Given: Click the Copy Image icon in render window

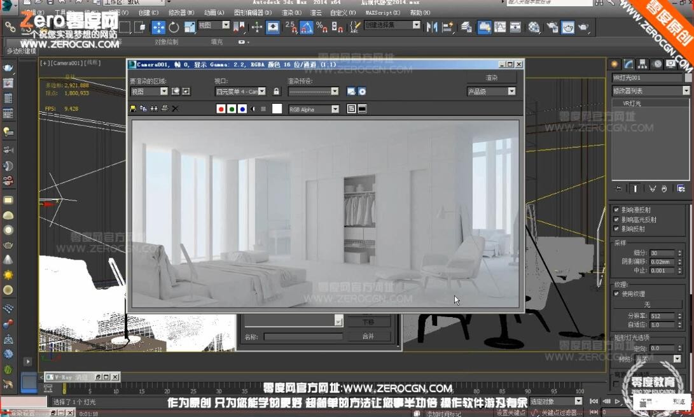Looking at the screenshot, I should (x=143, y=109).
